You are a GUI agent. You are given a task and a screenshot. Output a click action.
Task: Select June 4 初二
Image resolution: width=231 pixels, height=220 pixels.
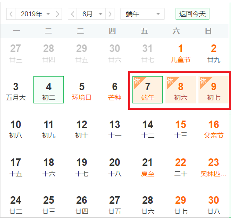click(48, 90)
